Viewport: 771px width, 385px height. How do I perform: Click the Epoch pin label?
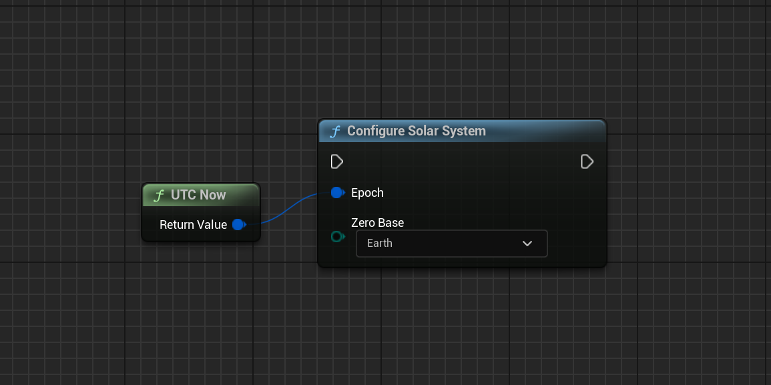[x=367, y=193]
